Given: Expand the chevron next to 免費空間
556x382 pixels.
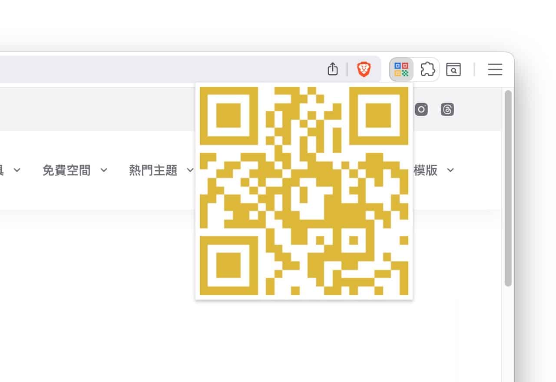Looking at the screenshot, I should [x=104, y=170].
